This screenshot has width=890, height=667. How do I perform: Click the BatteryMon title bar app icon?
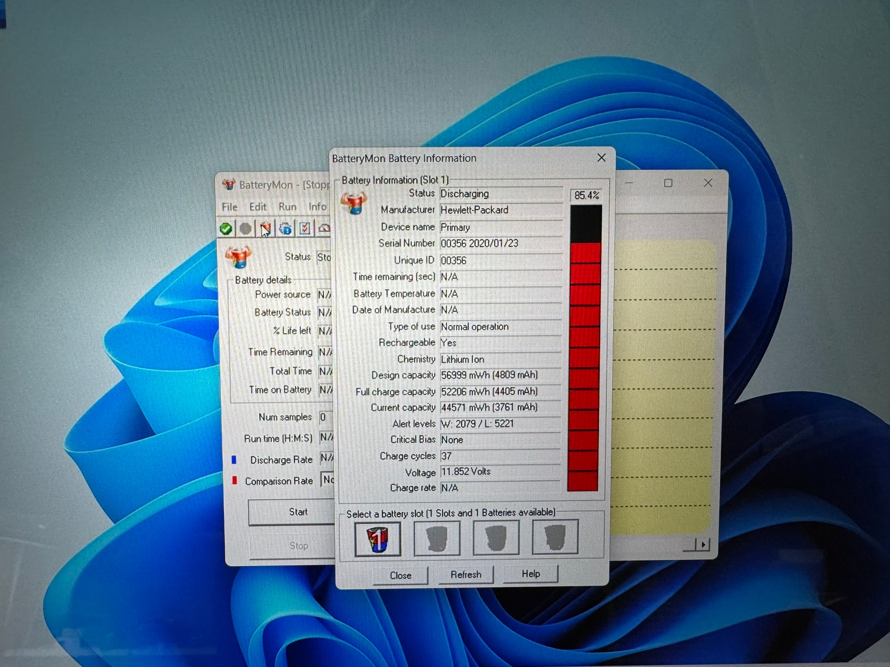pyautogui.click(x=229, y=185)
